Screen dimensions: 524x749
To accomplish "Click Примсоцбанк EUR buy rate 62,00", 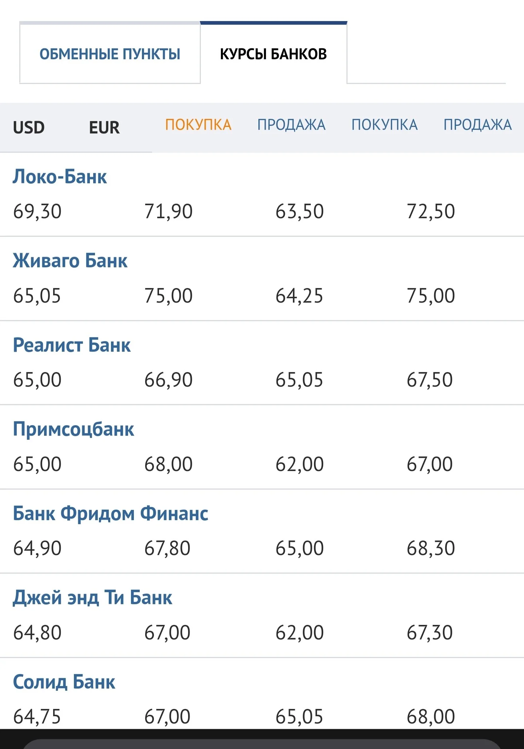I will (x=299, y=465).
